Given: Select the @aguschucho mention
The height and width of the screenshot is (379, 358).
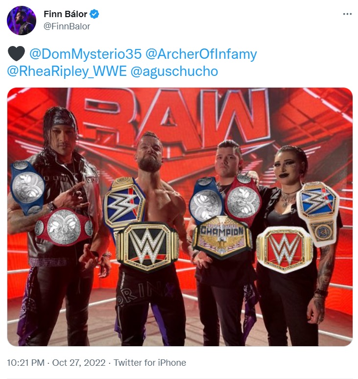Looking at the screenshot, I should (174, 71).
